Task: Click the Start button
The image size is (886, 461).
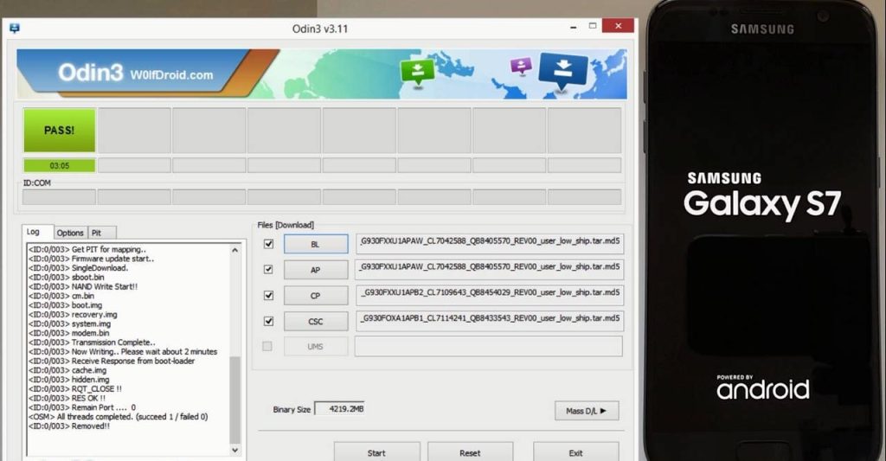Action: pyautogui.click(x=377, y=452)
